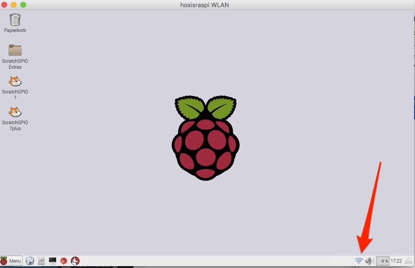Zoom the window with green button
Viewport: 415px width, 268px height.
pos(23,5)
